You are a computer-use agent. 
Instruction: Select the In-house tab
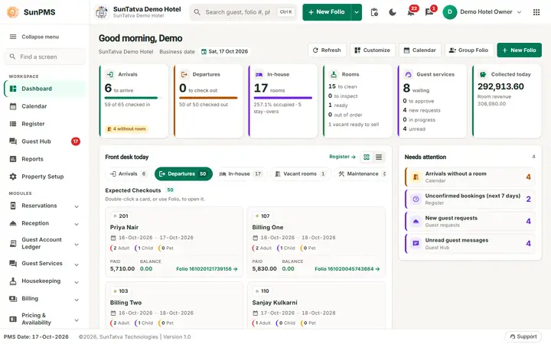point(241,174)
